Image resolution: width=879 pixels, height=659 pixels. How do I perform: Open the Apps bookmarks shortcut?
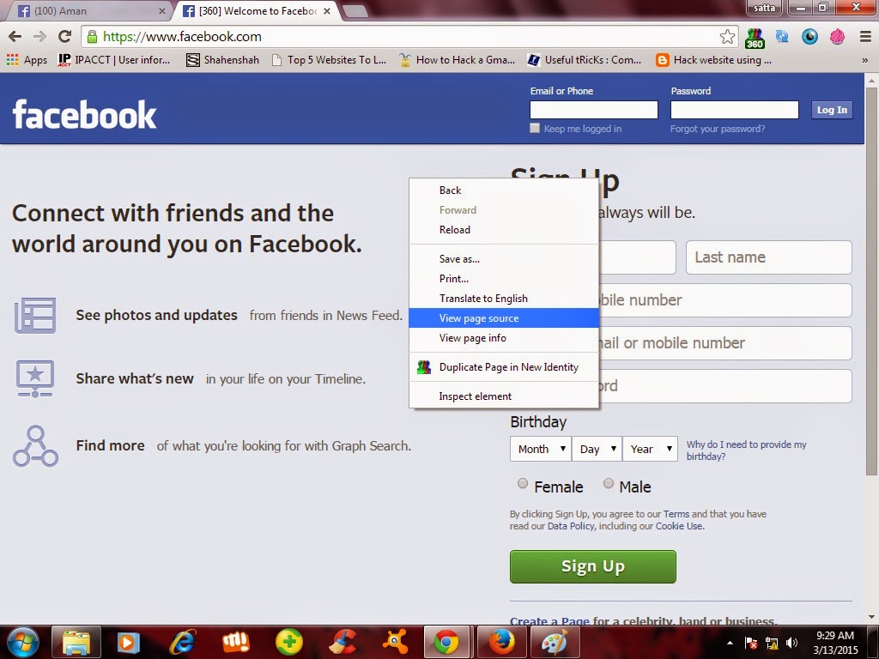[x=27, y=60]
